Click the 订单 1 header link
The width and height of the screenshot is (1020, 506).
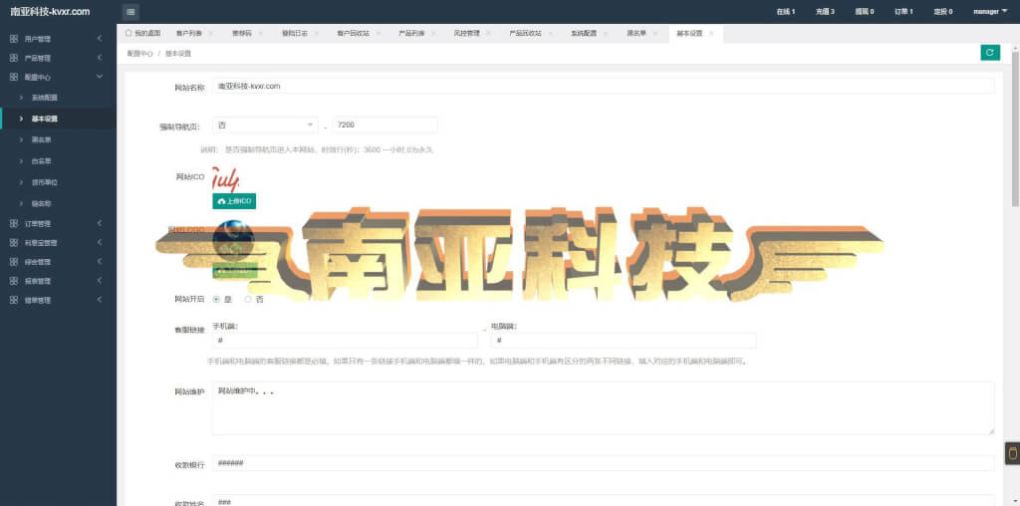(903, 12)
